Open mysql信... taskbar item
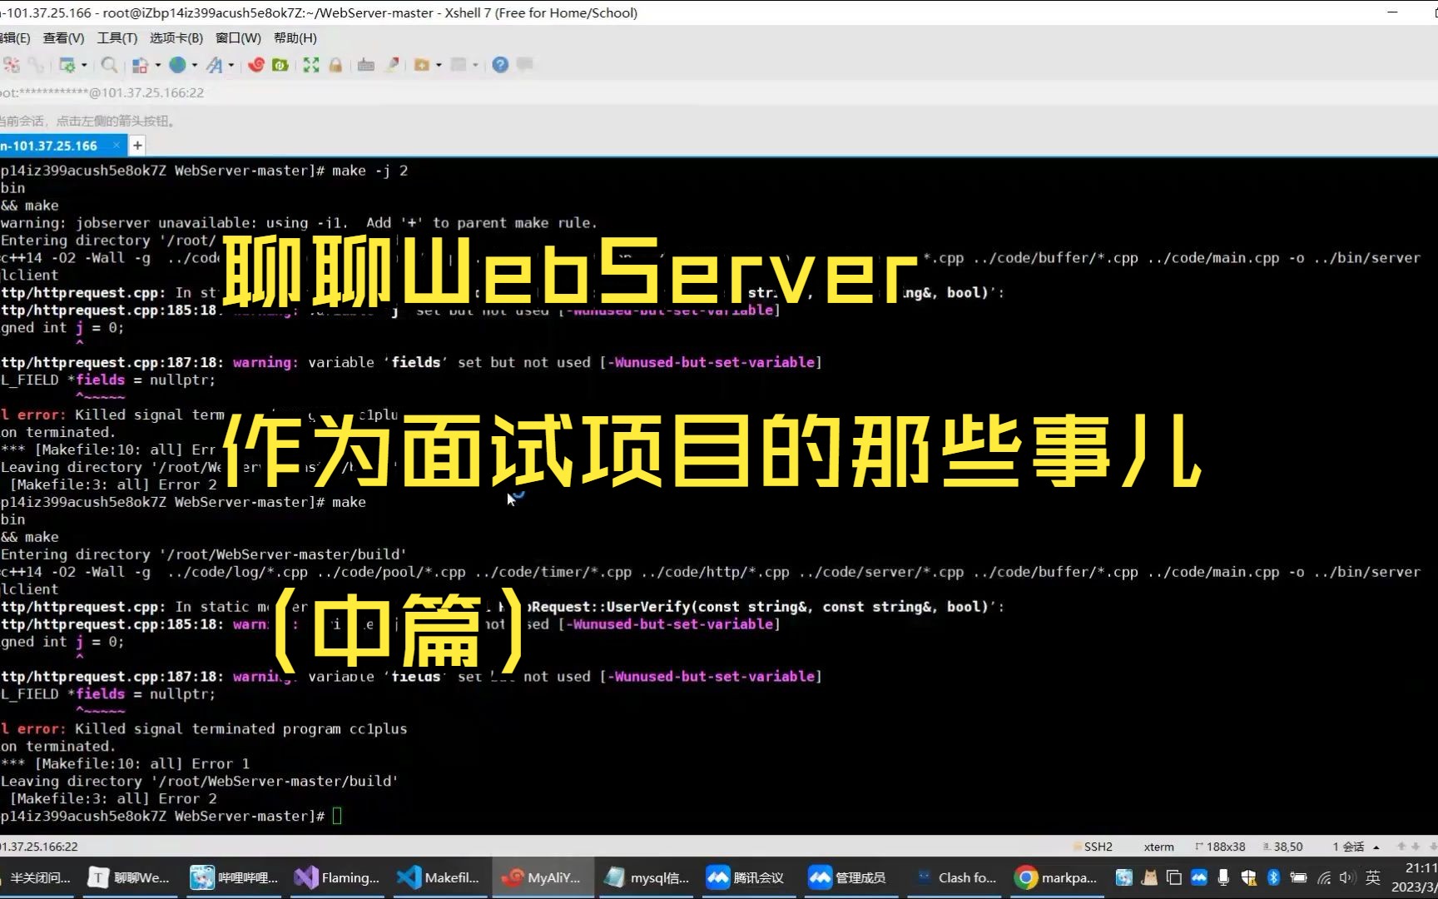The image size is (1438, 899). tap(647, 877)
